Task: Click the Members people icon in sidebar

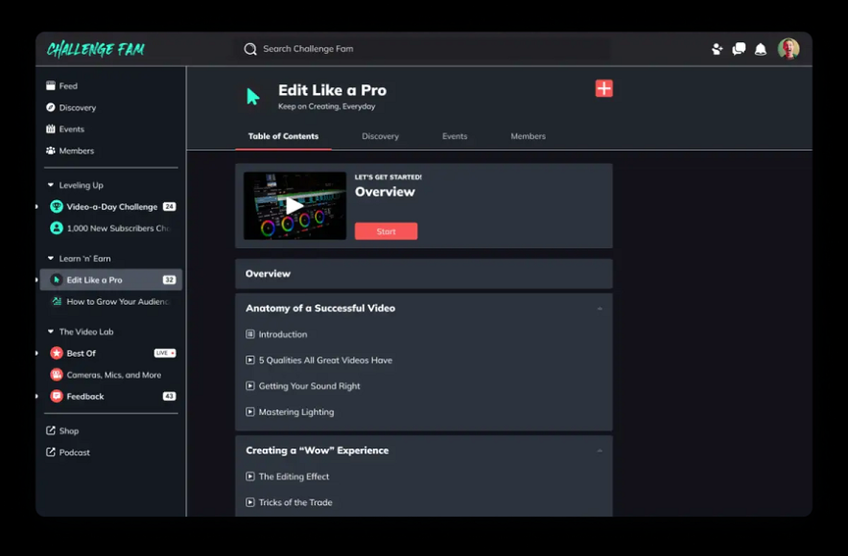Action: coord(51,151)
